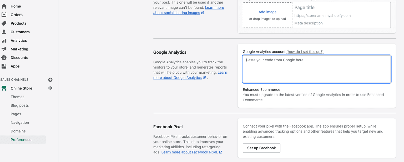
Task: Open Analytics via bar chart icon
Action: (x=4, y=40)
